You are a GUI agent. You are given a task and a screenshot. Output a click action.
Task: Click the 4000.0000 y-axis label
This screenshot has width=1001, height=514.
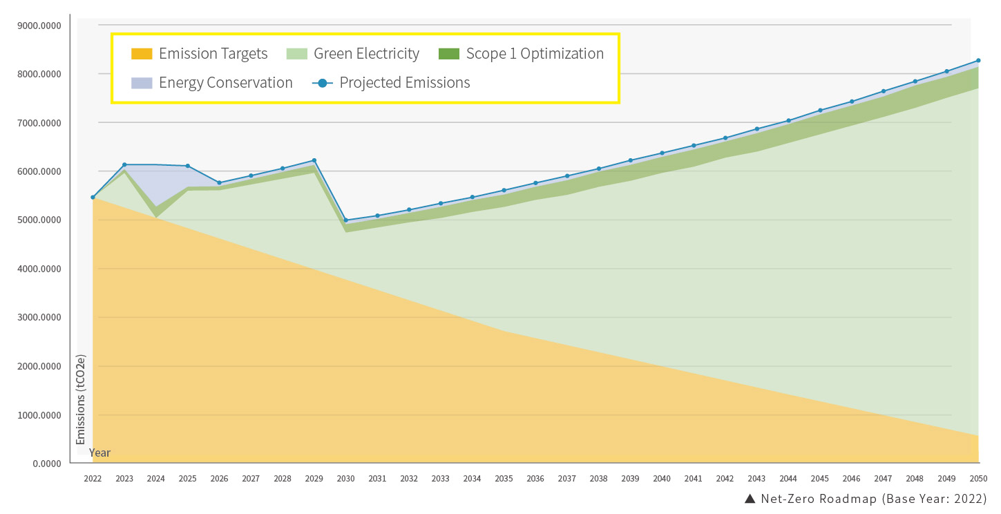tap(41, 269)
